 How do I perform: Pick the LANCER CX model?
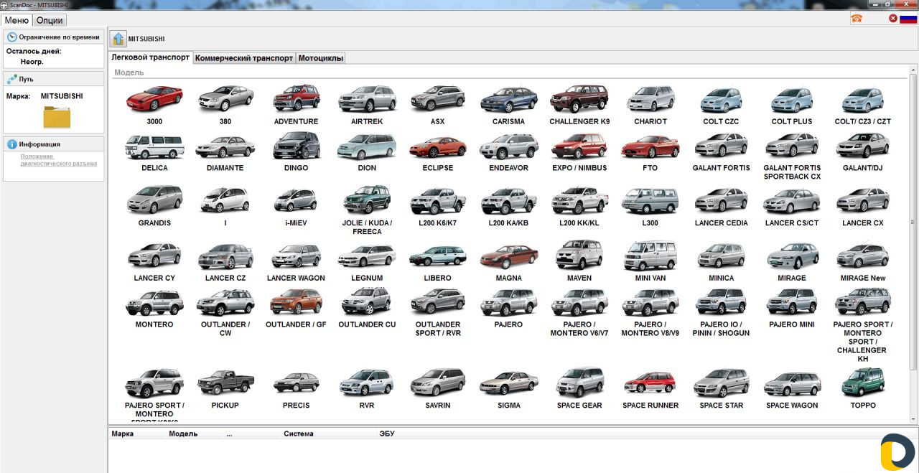863,200
